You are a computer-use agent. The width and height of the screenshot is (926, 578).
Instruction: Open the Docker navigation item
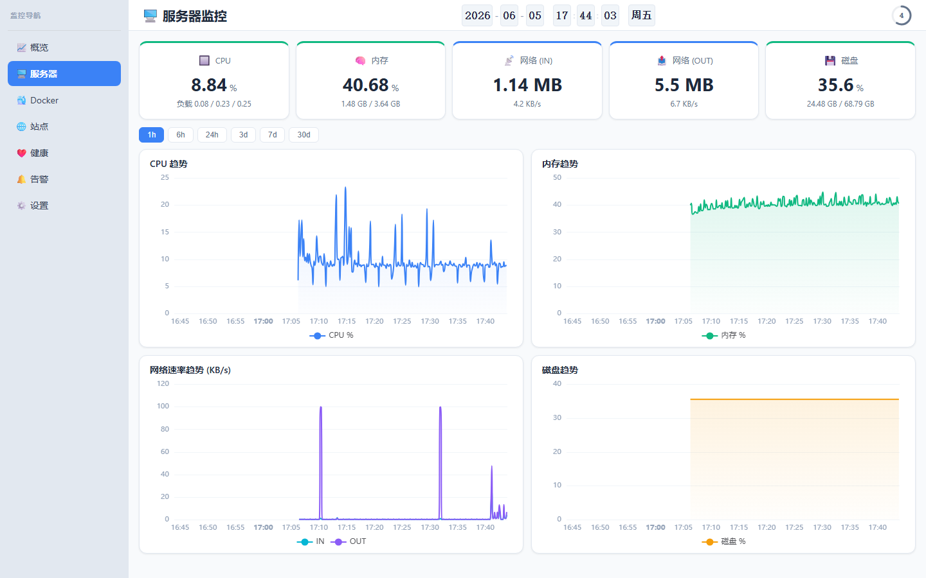coord(64,100)
